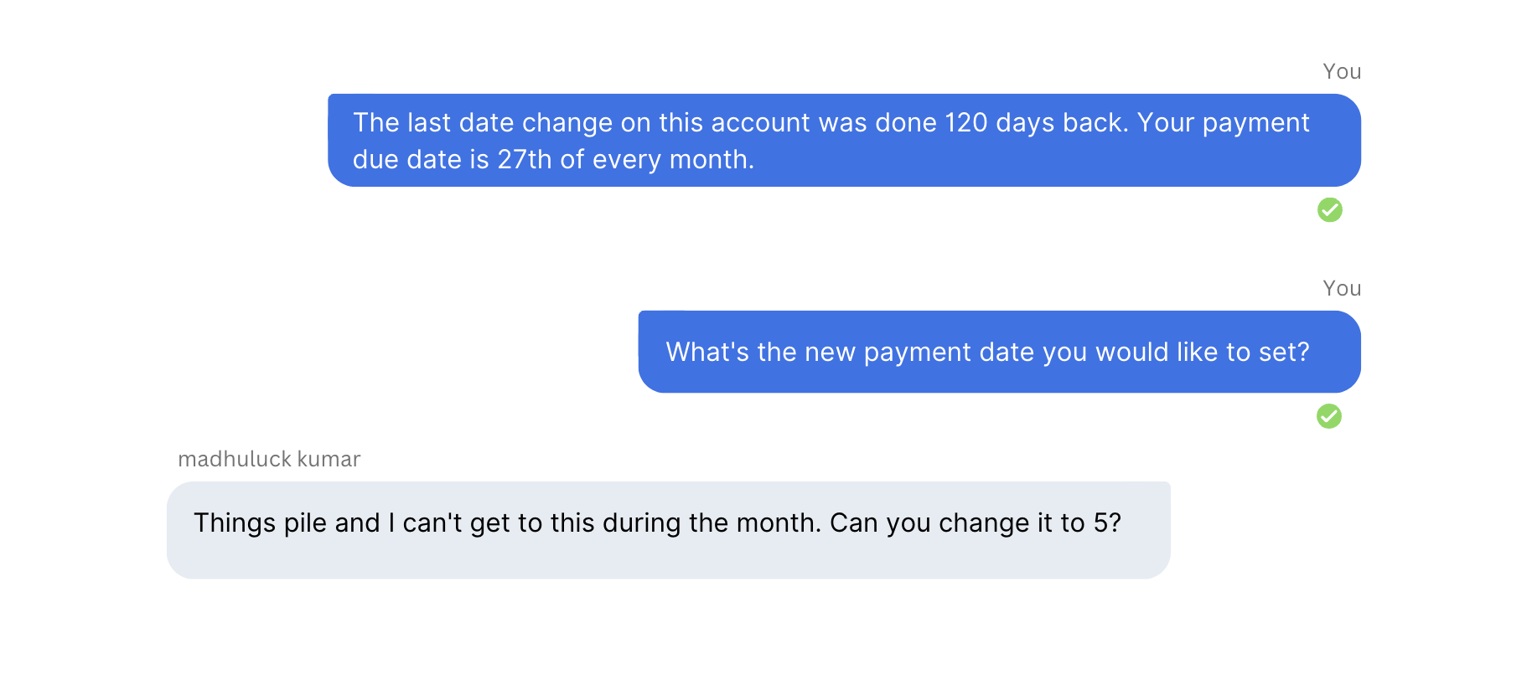Click "due date" at the start of the second line
Image resolution: width=1532 pixels, height=695 pixels.
tap(406, 160)
